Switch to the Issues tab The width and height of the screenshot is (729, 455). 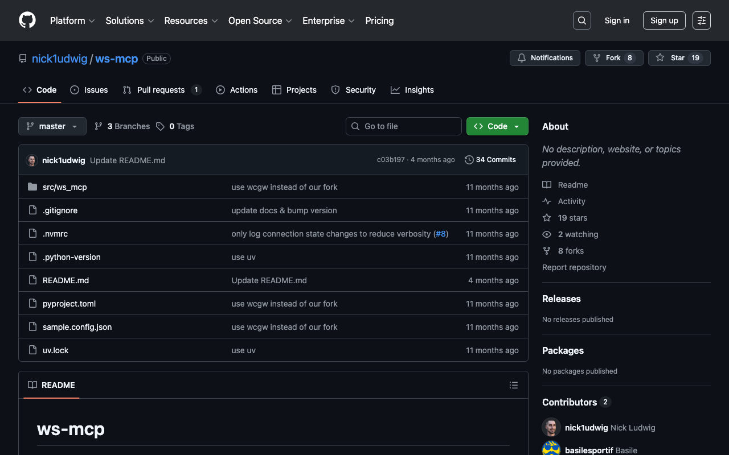click(x=89, y=90)
